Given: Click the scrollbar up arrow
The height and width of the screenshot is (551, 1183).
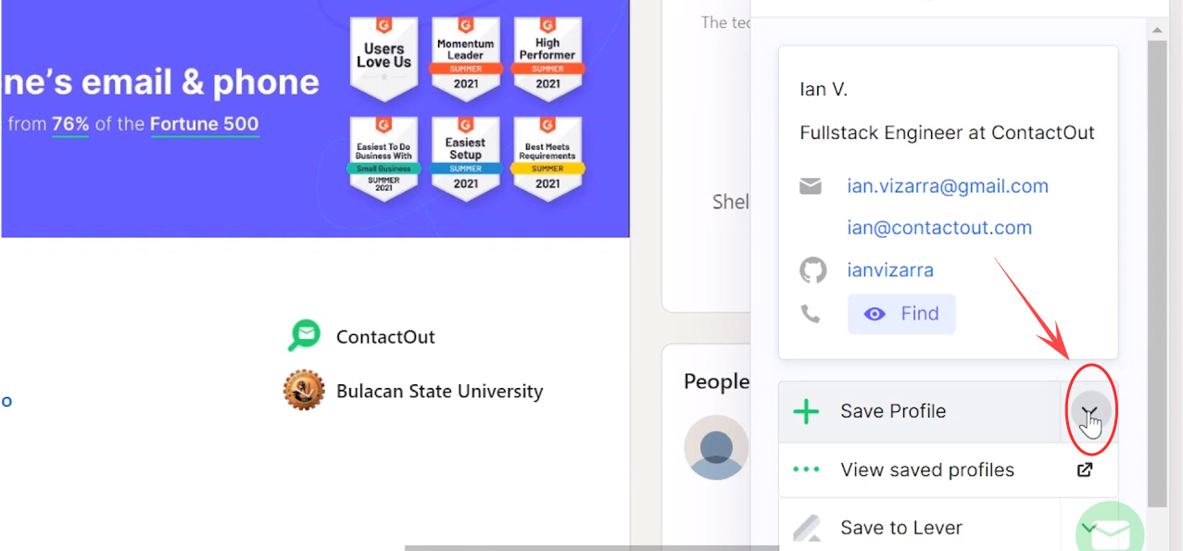Looking at the screenshot, I should [x=1157, y=31].
